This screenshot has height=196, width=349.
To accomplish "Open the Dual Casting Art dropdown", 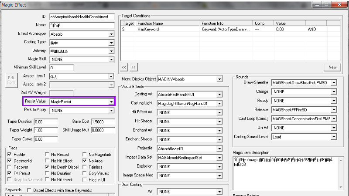I will [x=219, y=192].
